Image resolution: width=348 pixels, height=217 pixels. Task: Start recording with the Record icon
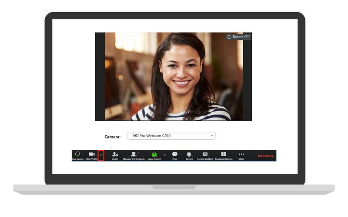(x=189, y=155)
